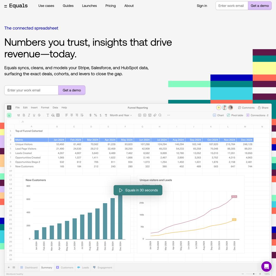Apply currency dollar format
Image resolution: width=276 pixels, height=276 pixels.
point(90,115)
